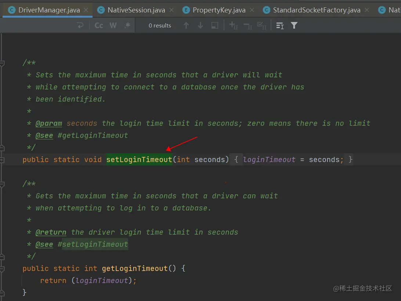The height and width of the screenshot is (301, 401).
Task: Click the 'return' keyword
Action: coord(53,280)
